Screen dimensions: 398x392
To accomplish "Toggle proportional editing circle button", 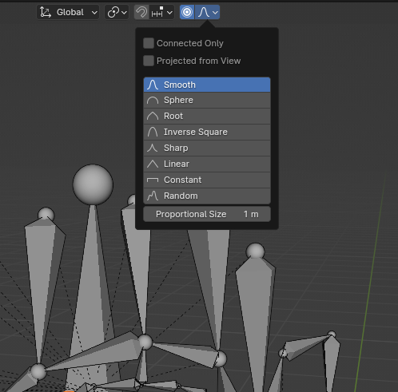I will pos(187,12).
